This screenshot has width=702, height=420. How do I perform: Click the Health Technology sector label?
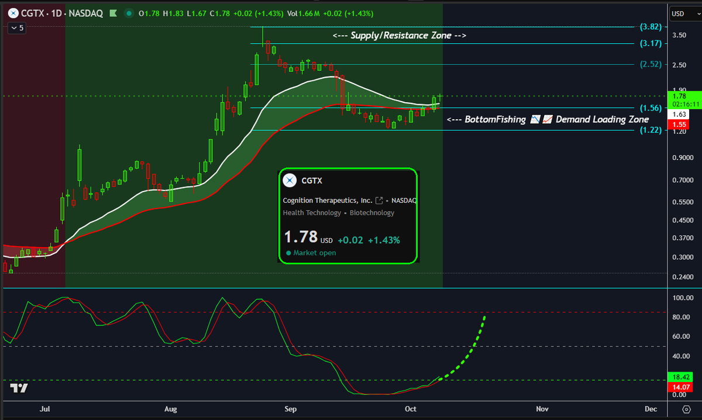(312, 213)
